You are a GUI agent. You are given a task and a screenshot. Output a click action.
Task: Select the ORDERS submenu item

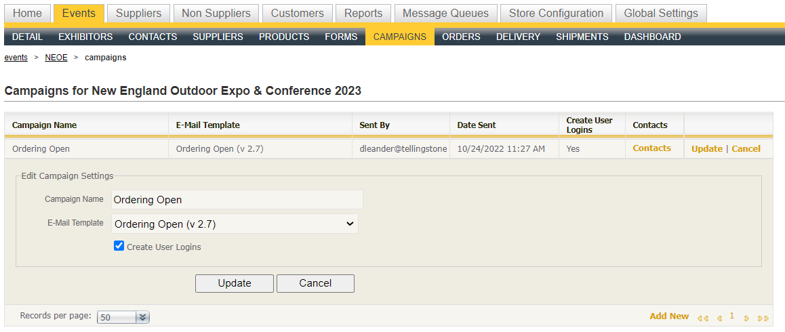click(461, 37)
